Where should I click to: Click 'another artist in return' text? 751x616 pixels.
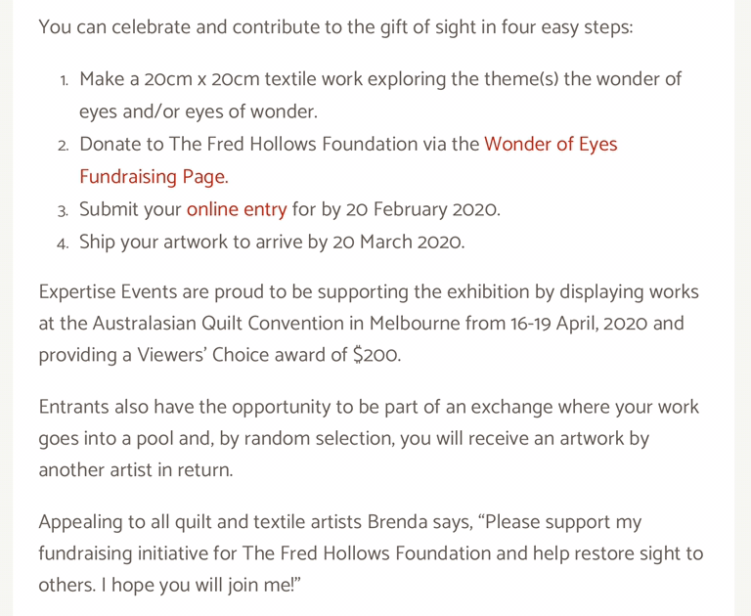point(136,470)
